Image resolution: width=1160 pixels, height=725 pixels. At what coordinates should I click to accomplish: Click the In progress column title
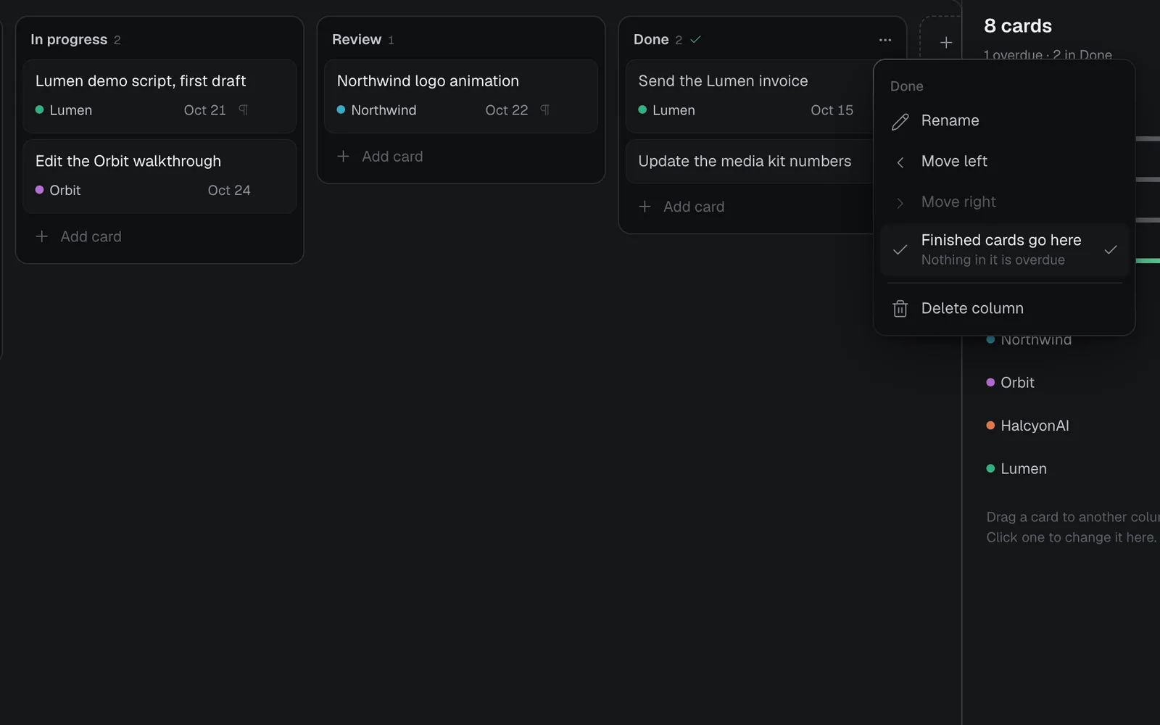[69, 40]
